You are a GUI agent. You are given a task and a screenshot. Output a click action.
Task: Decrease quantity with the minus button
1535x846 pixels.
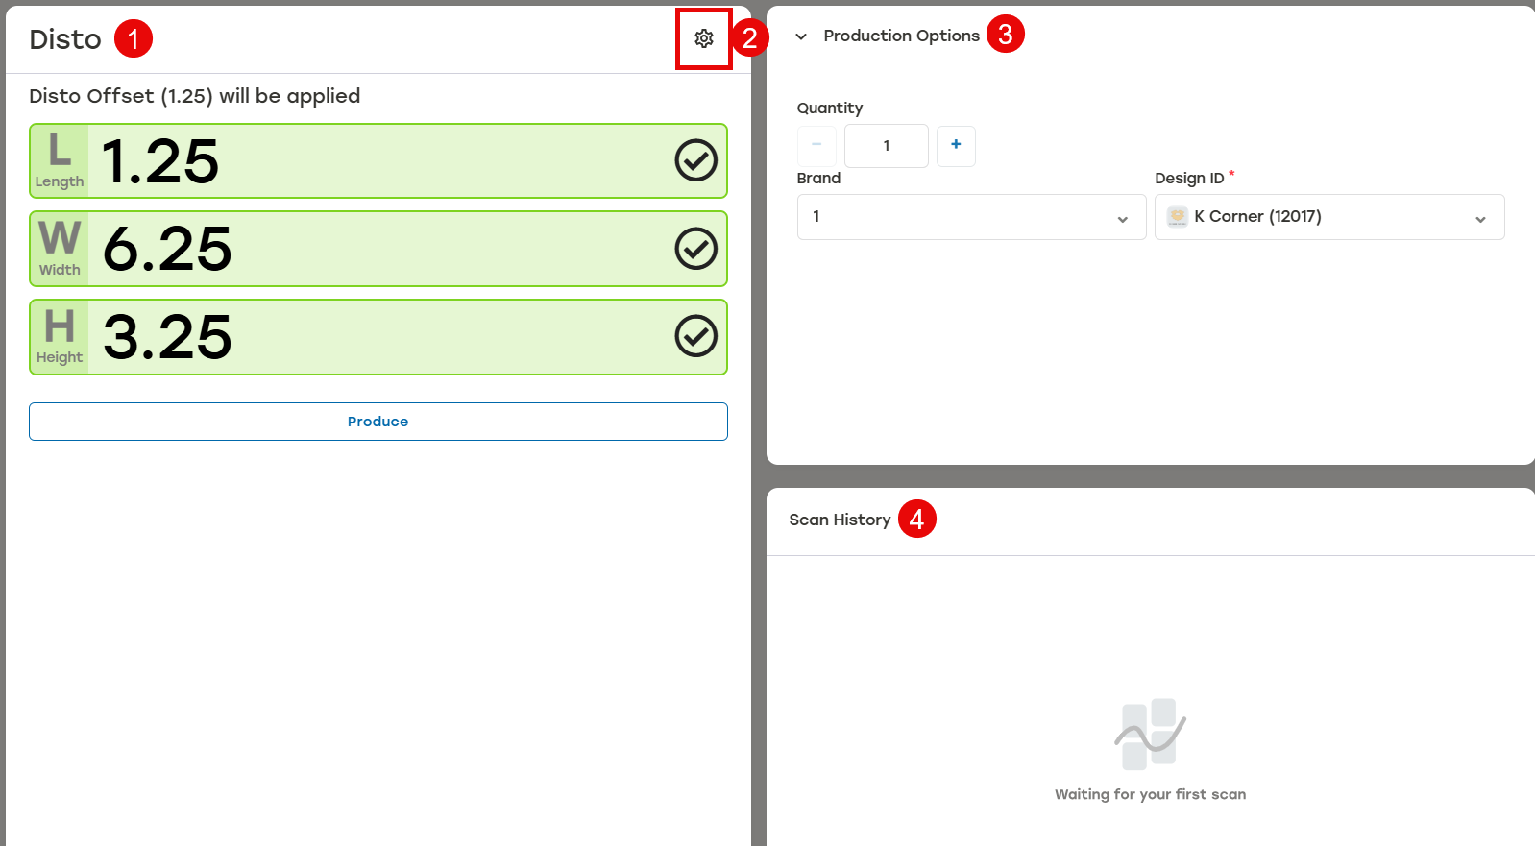(x=816, y=145)
